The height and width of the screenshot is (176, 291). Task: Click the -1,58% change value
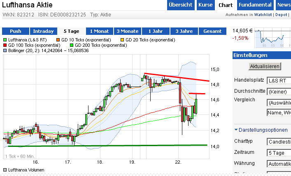[x=240, y=38]
